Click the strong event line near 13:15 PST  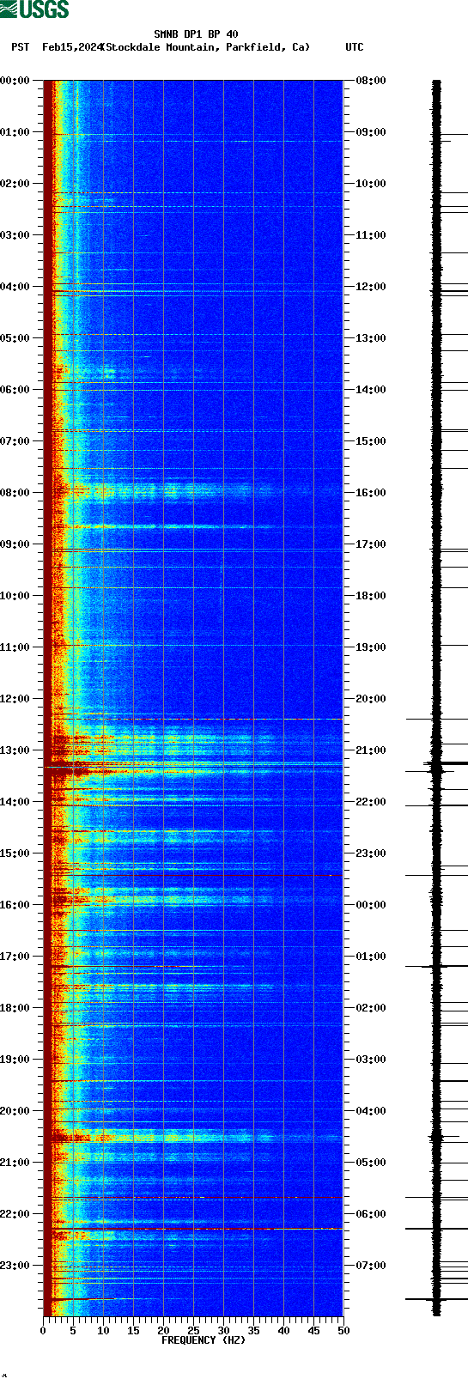(x=193, y=763)
